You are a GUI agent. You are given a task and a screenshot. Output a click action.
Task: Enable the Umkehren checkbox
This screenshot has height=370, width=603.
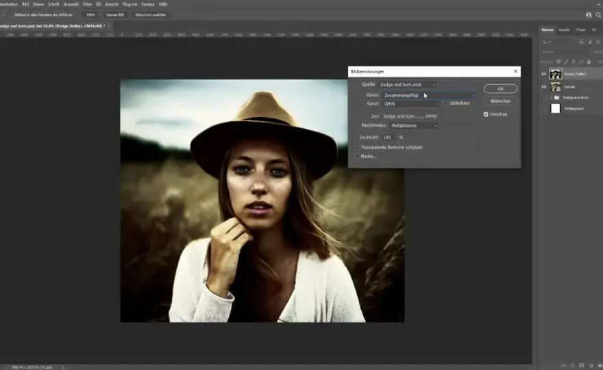click(446, 103)
